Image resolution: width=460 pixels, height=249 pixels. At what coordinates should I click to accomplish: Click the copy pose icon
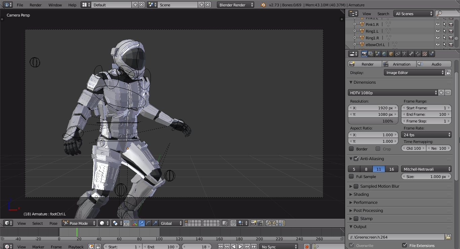click(269, 223)
